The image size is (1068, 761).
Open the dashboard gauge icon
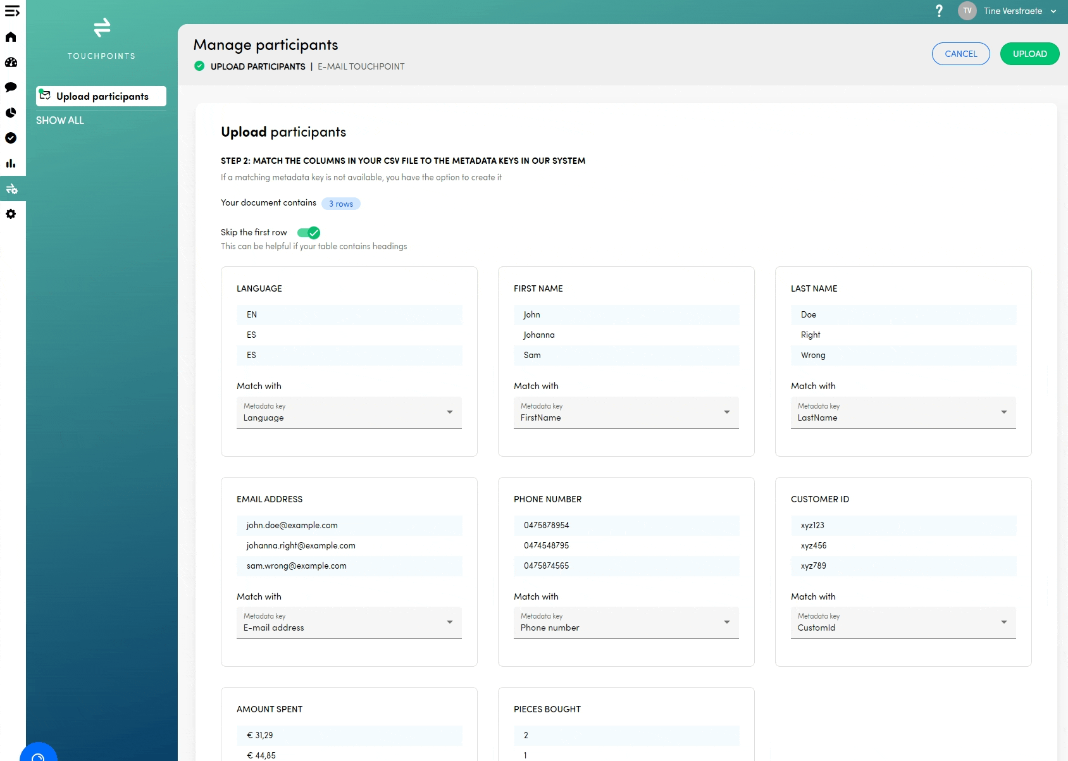coord(11,62)
